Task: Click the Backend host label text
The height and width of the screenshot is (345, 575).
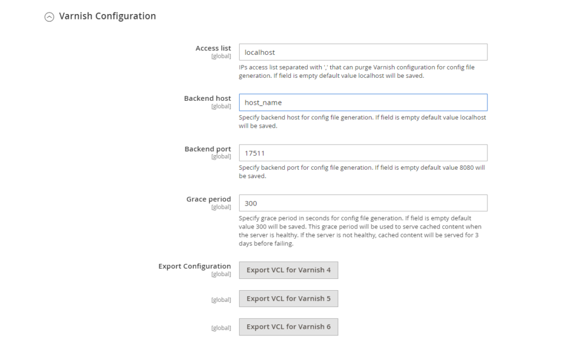Action: pyautogui.click(x=207, y=99)
